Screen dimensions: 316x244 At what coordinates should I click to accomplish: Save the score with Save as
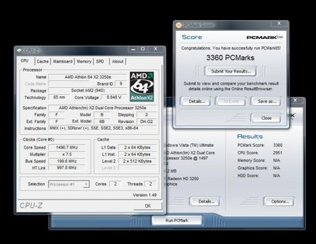tap(267, 102)
